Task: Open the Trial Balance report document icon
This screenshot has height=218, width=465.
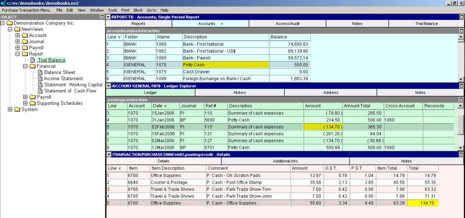Action: 33,60
